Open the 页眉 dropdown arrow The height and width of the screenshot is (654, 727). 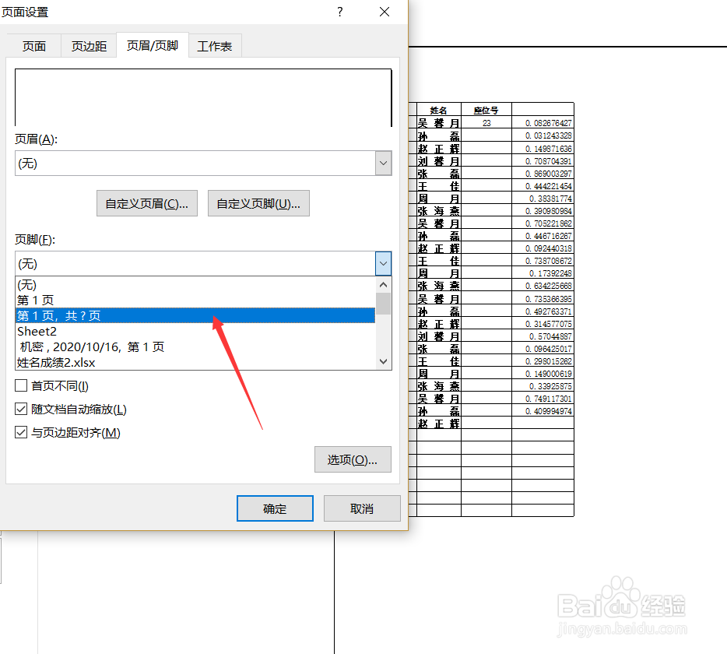(382, 163)
